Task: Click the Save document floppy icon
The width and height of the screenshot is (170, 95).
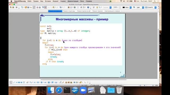Action: click(28, 7)
